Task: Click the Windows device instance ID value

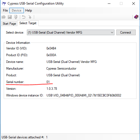Action: (84, 95)
